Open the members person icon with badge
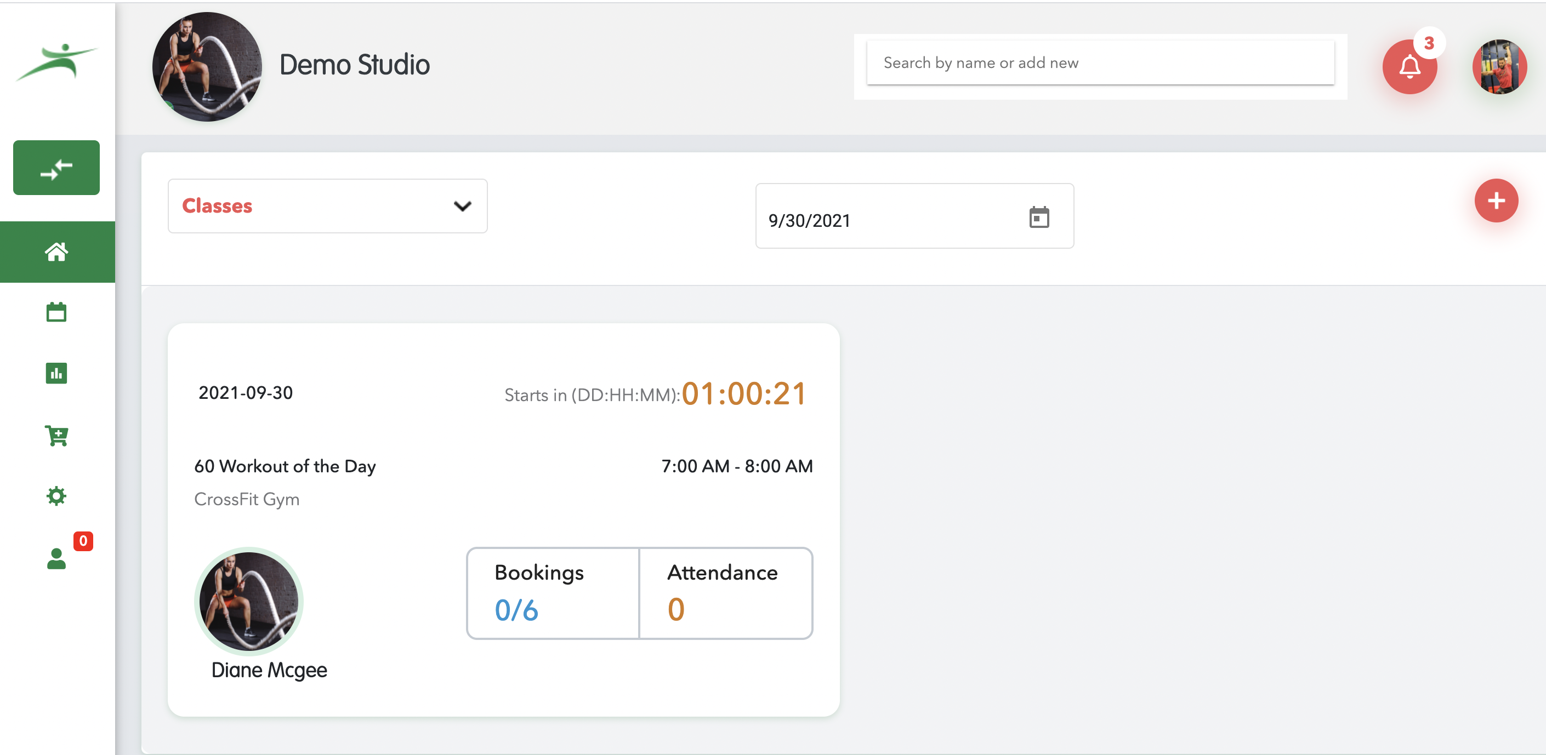The height and width of the screenshot is (755, 1546). pos(56,558)
